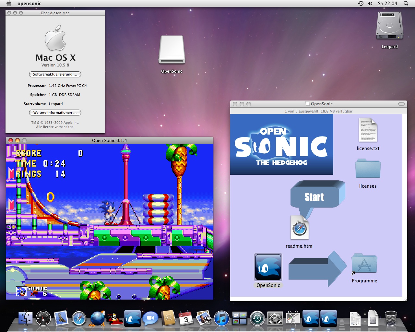The width and height of the screenshot is (415, 332).
Task: Click the scissors app icon in Dock
Action: click(x=293, y=318)
